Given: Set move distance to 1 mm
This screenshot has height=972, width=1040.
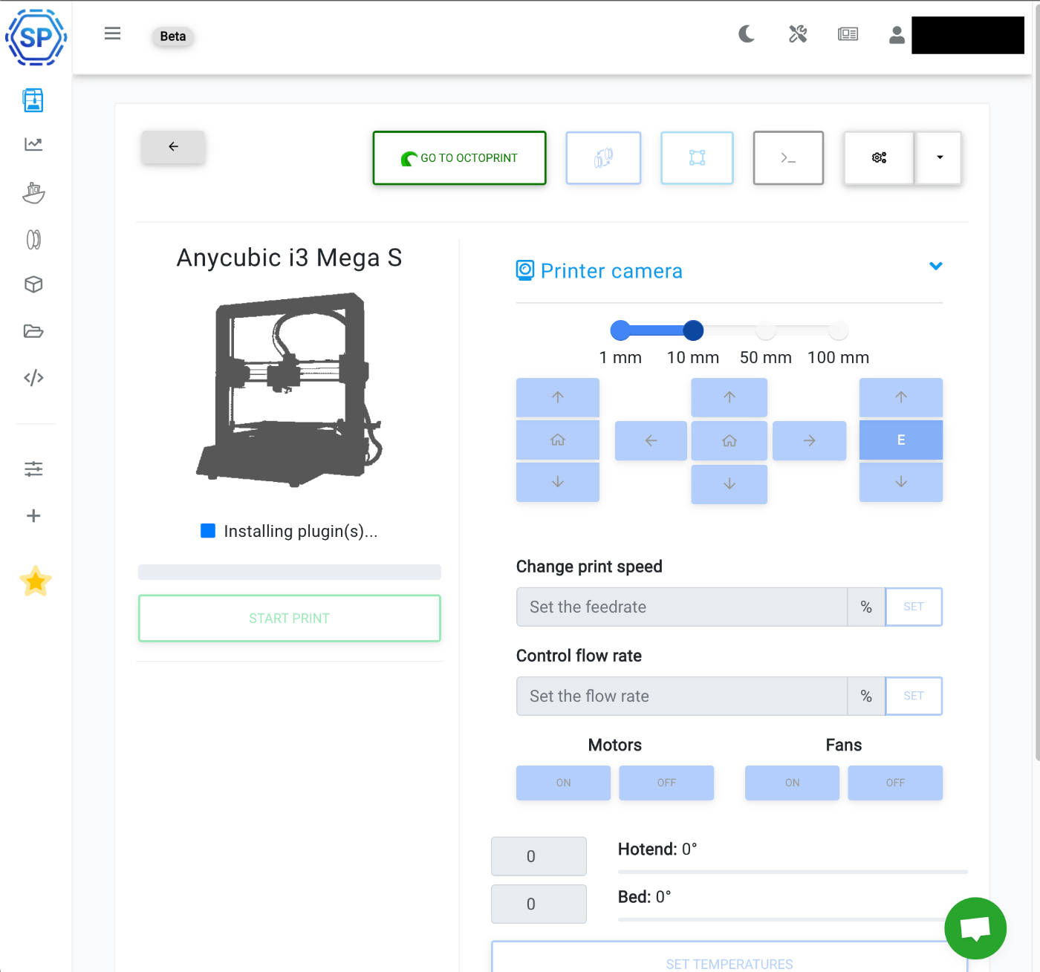Looking at the screenshot, I should tap(620, 330).
